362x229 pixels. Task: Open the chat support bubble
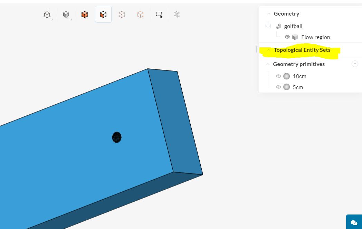click(354, 222)
